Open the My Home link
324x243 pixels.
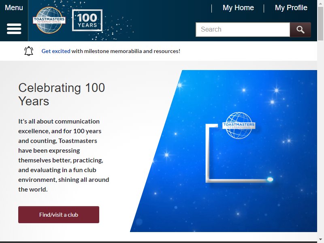(238, 8)
